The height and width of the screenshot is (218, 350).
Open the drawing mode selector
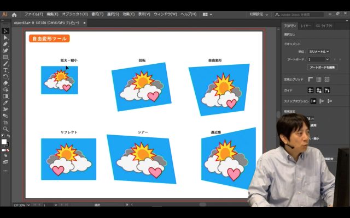(5, 156)
